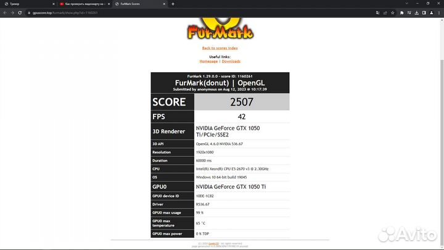The height and width of the screenshot is (250, 444).
Task: Open the Chrome three-dot menu
Action: point(439,12)
